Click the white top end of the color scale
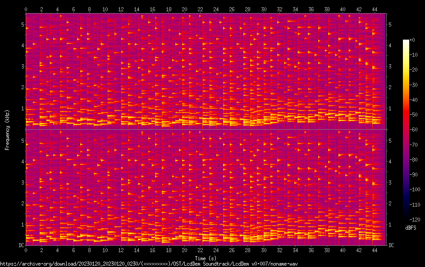This screenshot has height=267, width=425. tap(406, 41)
